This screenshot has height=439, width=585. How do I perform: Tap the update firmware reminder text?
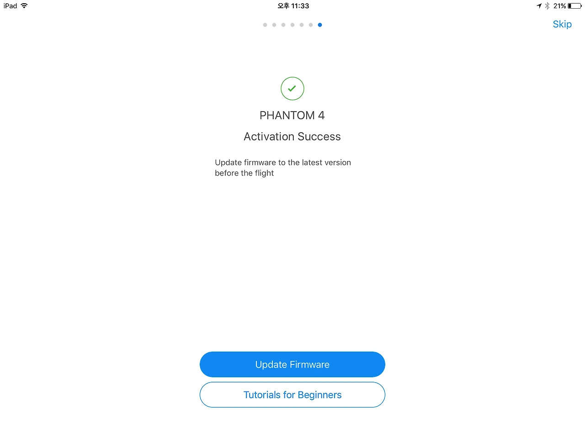[x=283, y=168]
